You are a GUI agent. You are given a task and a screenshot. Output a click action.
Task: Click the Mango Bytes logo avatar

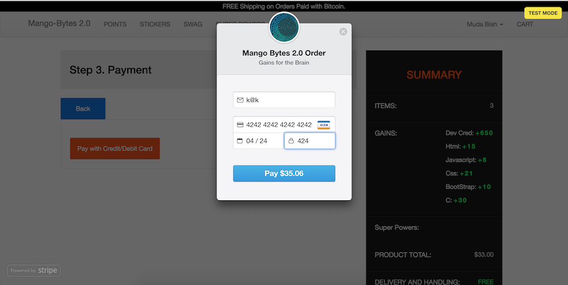pyautogui.click(x=284, y=27)
